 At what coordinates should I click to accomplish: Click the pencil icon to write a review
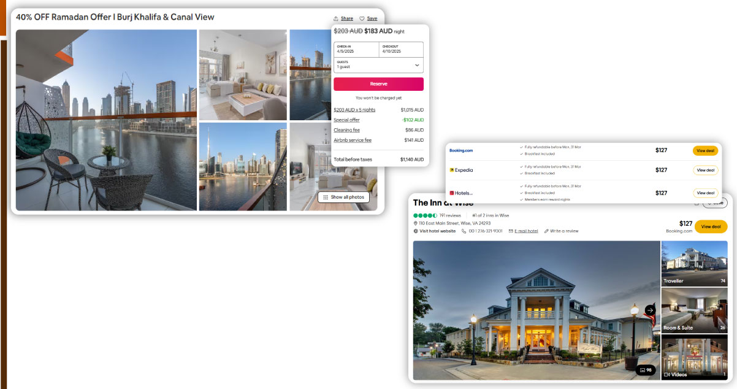click(546, 231)
